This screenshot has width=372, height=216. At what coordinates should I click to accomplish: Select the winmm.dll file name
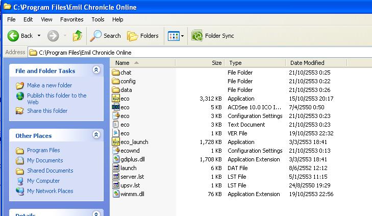tap(132, 194)
